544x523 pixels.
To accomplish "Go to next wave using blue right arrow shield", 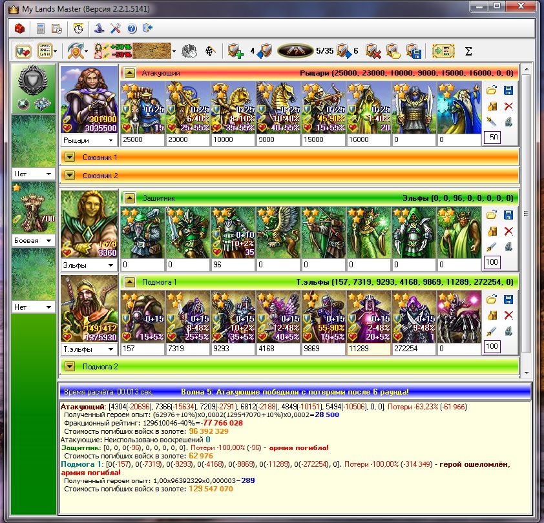I will coord(344,51).
